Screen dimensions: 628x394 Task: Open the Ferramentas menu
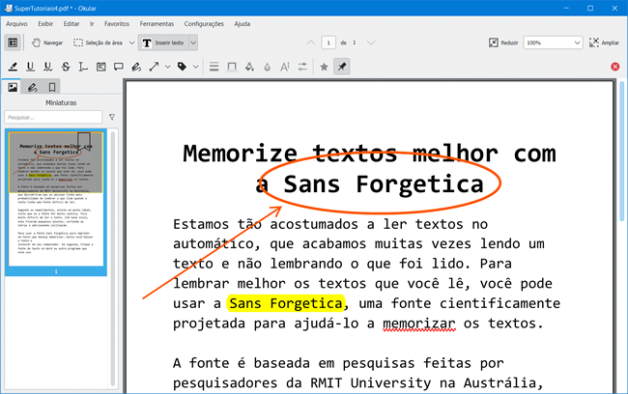click(157, 24)
